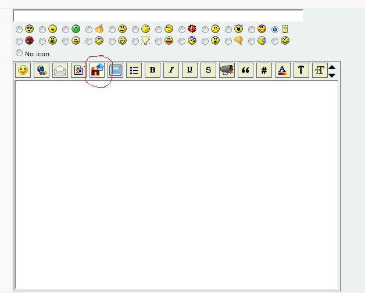This screenshot has height=293, width=365.
Task: Select the "No icon" radio button
Action: (19, 53)
